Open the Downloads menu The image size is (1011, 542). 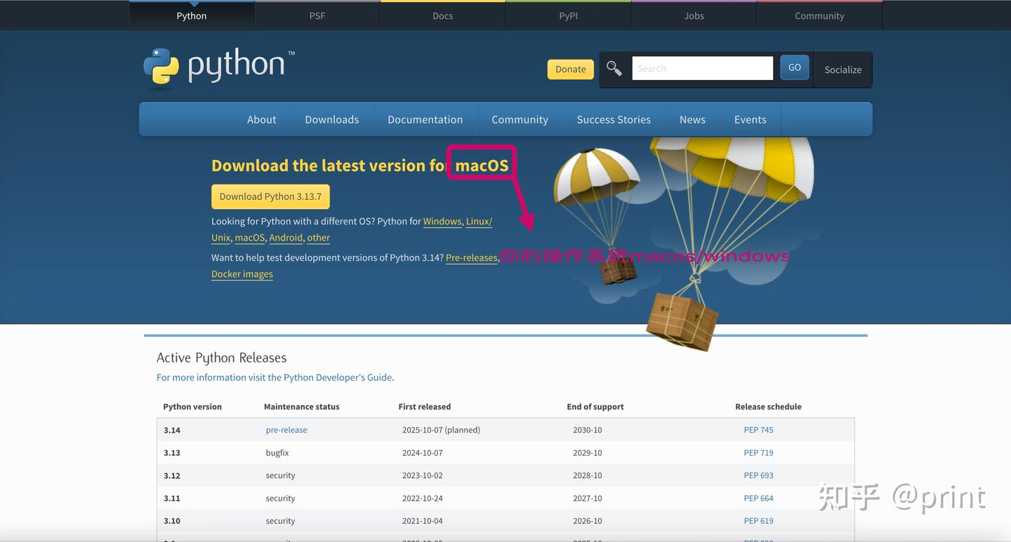click(x=331, y=119)
